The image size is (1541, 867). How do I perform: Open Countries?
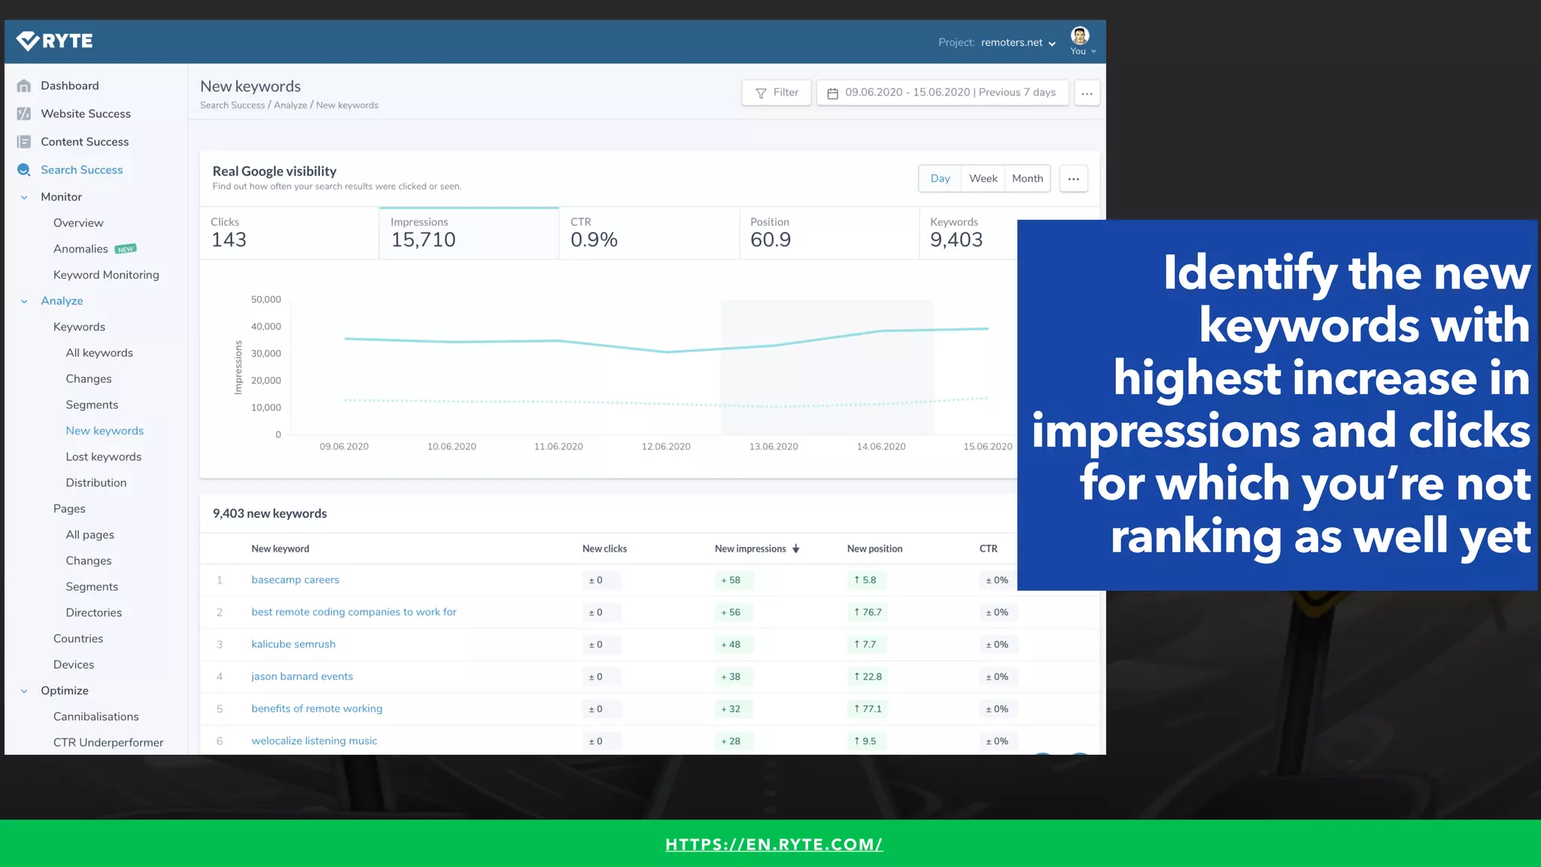pos(78,638)
